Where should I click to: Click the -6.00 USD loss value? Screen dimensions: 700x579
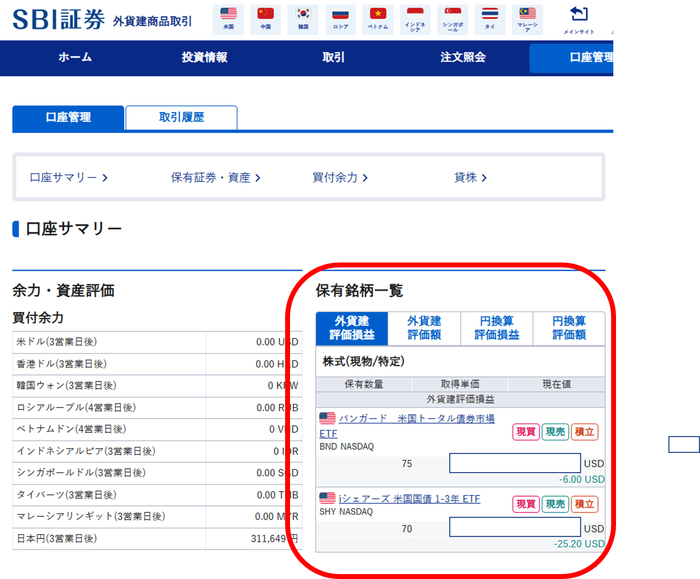click(582, 480)
